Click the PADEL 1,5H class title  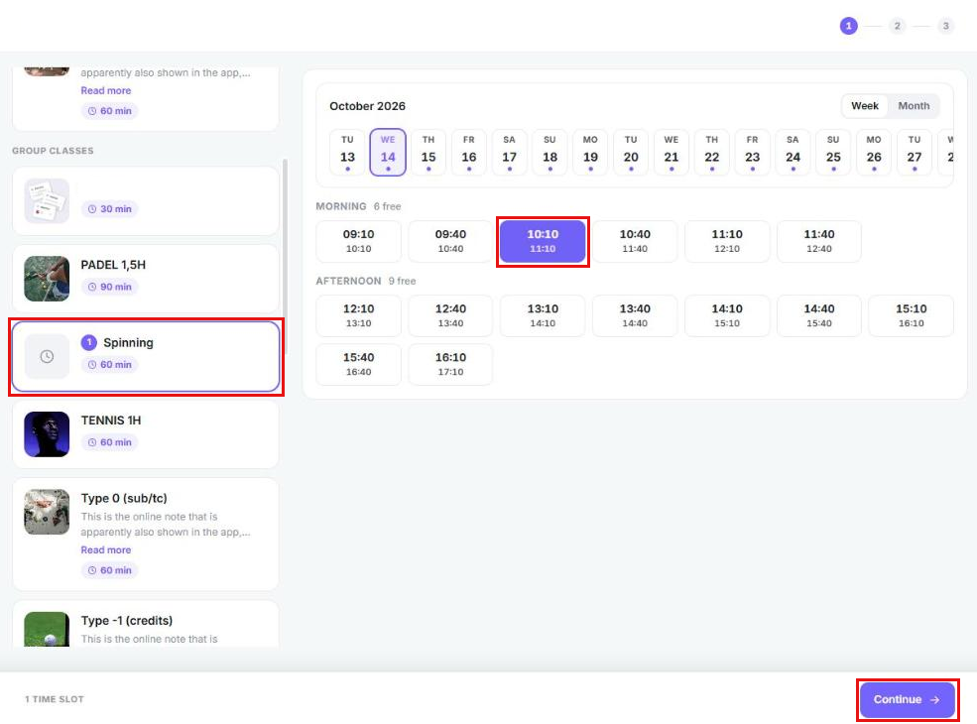click(x=113, y=265)
